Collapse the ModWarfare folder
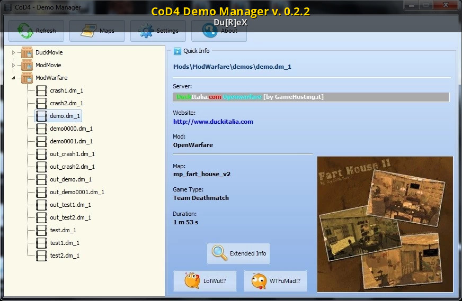 13,78
